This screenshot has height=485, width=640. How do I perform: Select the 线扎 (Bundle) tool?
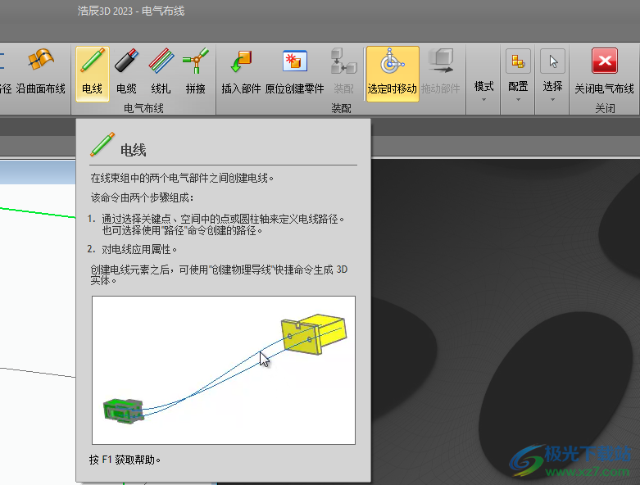pyautogui.click(x=161, y=74)
